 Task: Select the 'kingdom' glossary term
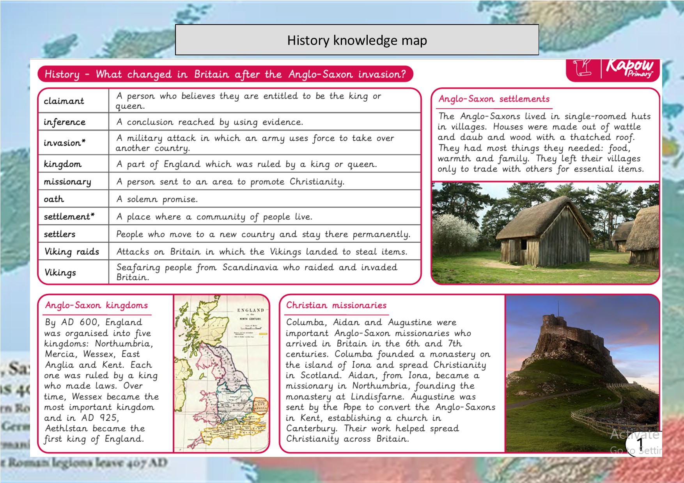tap(63, 164)
